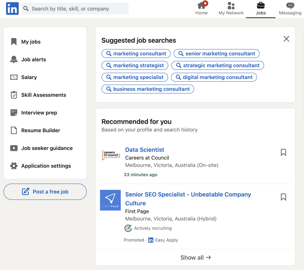
Task: Click the 33 minutes ago timestamp
Action: click(x=140, y=175)
